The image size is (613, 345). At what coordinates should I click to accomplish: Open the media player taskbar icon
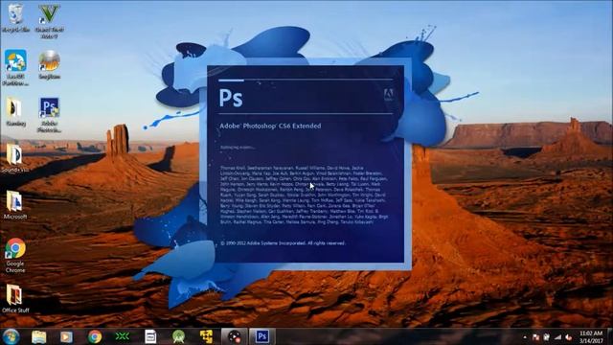tap(66, 336)
